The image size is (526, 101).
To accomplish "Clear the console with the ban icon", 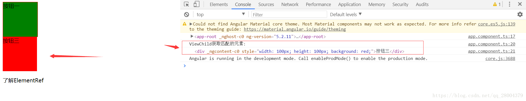I will click(x=187, y=15).
